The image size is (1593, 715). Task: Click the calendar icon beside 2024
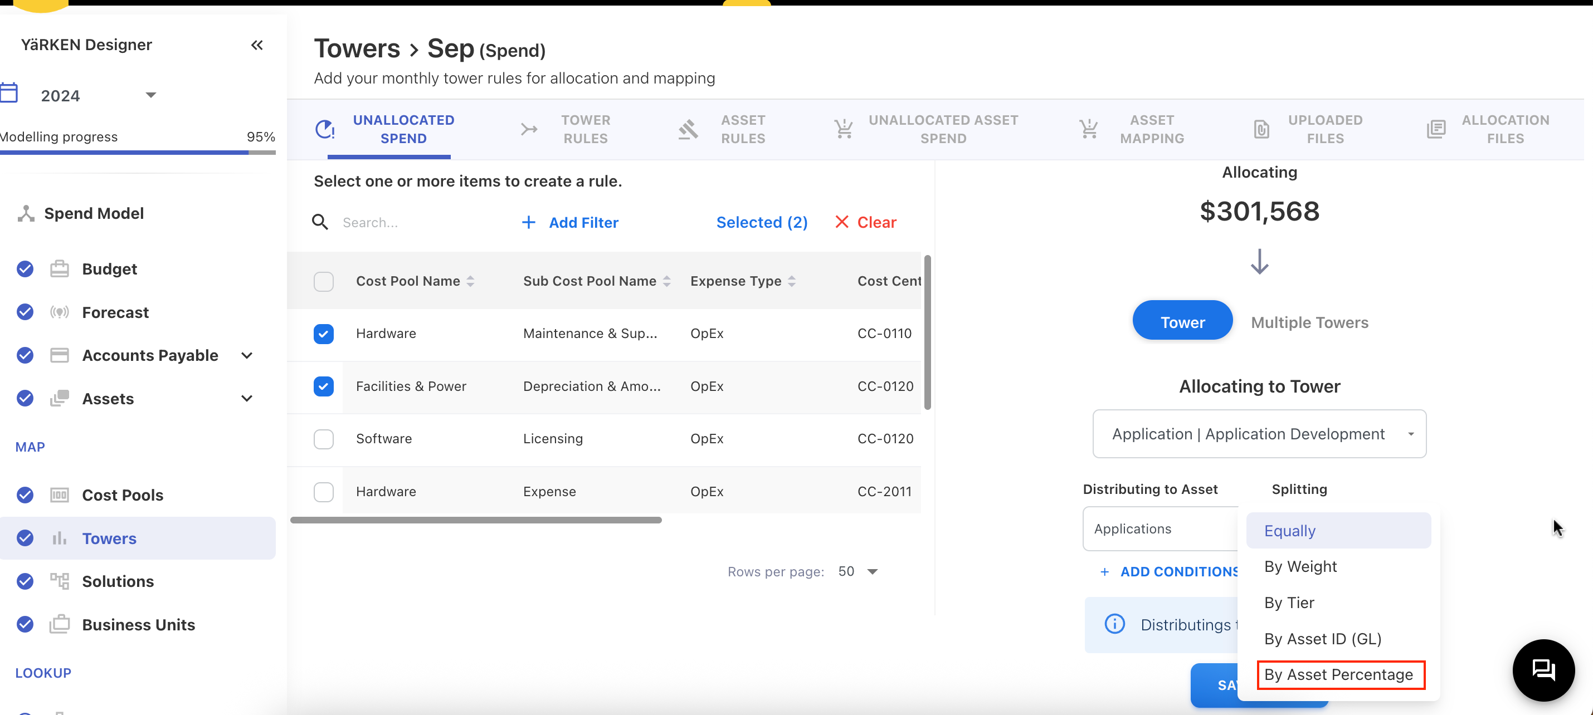9,94
